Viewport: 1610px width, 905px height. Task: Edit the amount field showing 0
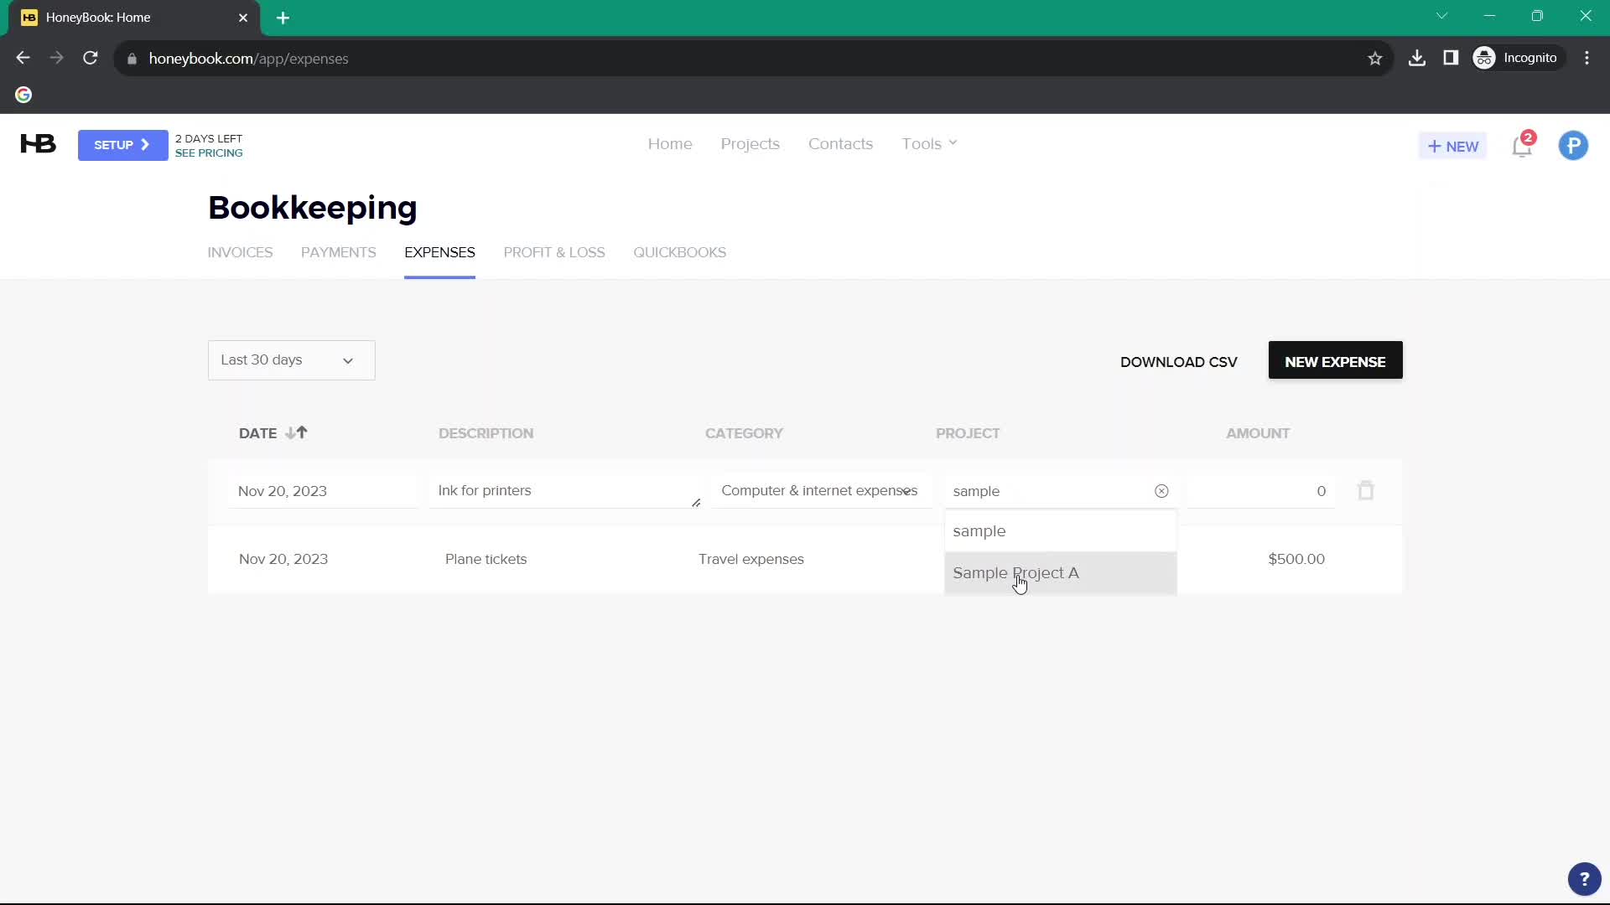[1260, 491]
